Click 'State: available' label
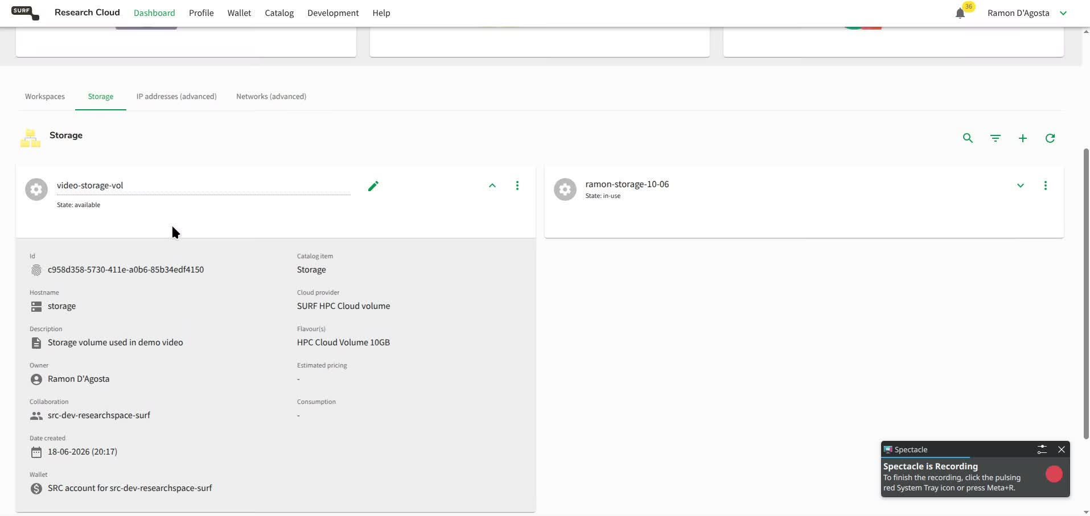The image size is (1090, 516). (79, 205)
